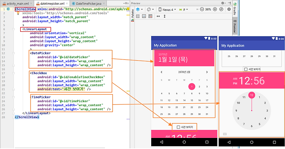The image size is (285, 149).
Task: Select day 15 in the calendar
Action: (x=192, y=100)
